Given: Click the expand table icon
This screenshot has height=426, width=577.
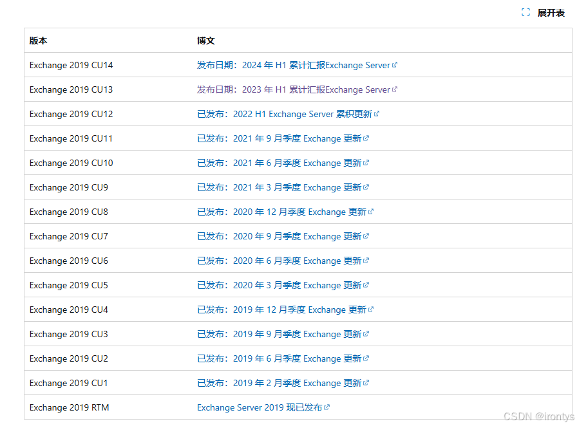Looking at the screenshot, I should pos(525,12).
